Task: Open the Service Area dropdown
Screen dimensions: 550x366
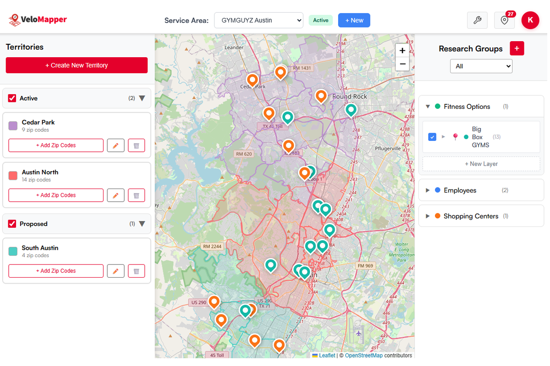Action: [x=258, y=20]
